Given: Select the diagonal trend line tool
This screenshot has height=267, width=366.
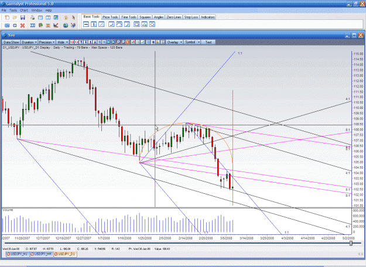Looking at the screenshot, I should (101, 24).
